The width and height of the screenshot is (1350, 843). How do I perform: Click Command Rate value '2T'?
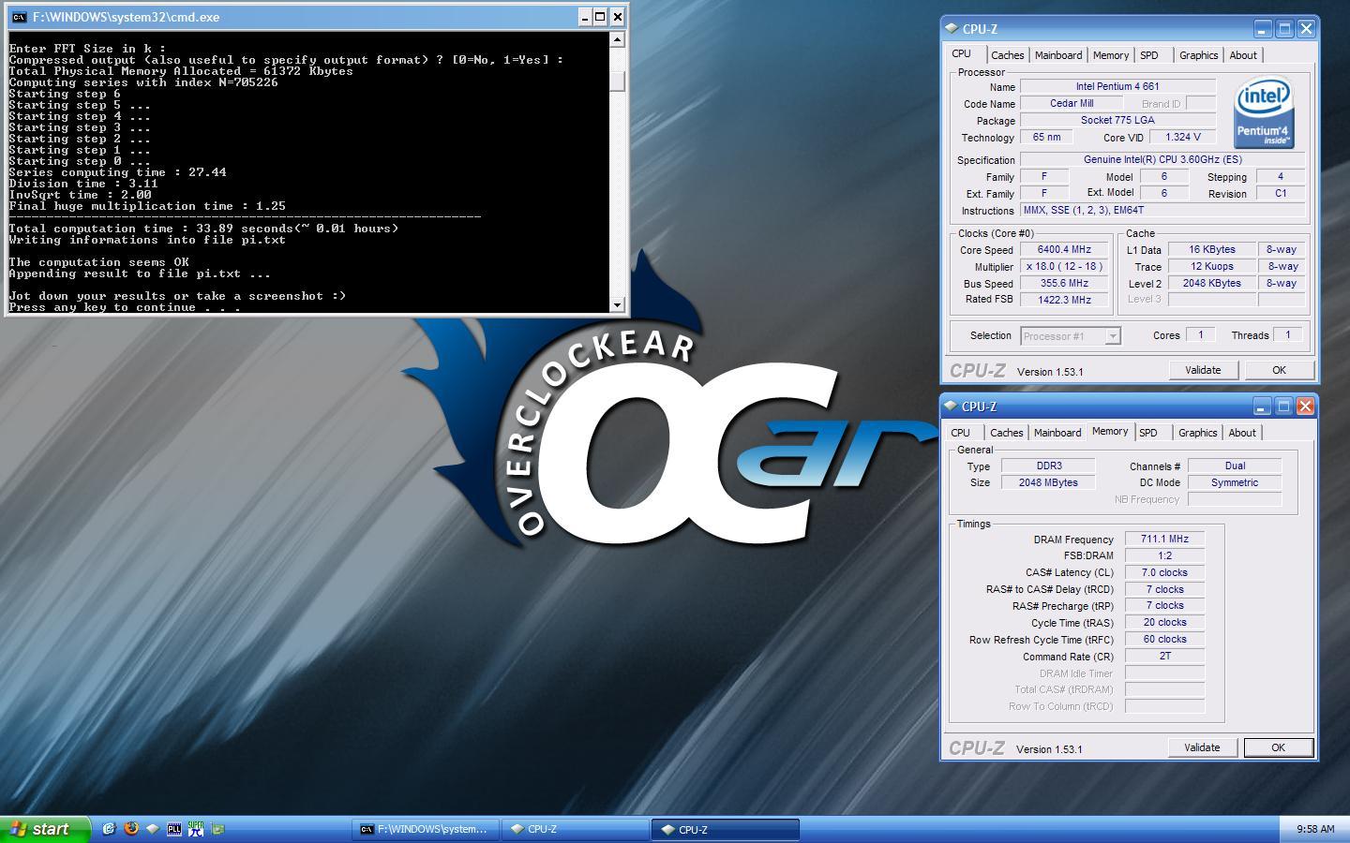pos(1164,656)
